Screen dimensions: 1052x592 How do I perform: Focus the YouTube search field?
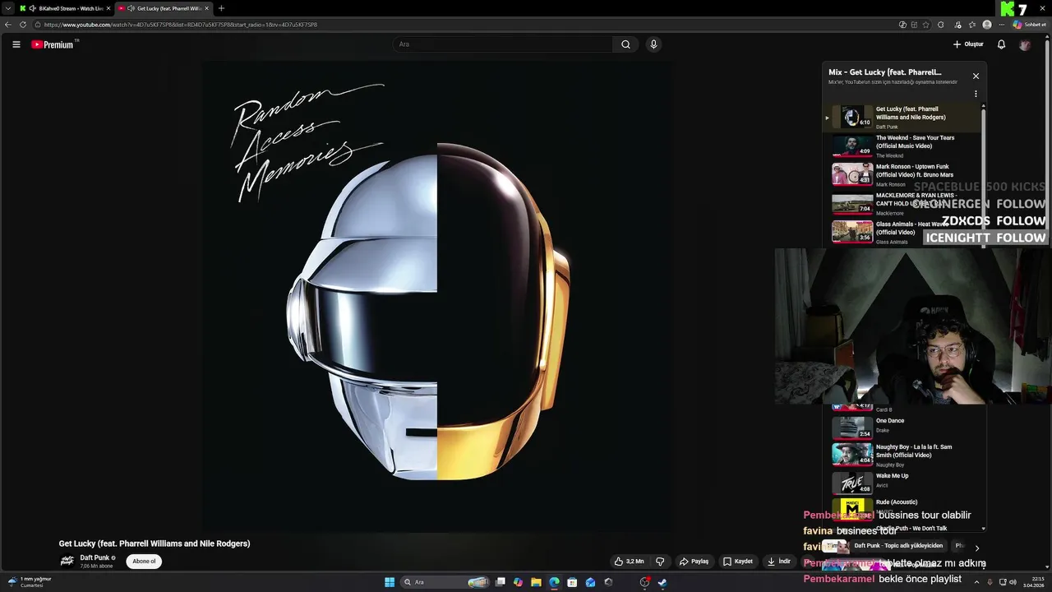[x=503, y=44]
